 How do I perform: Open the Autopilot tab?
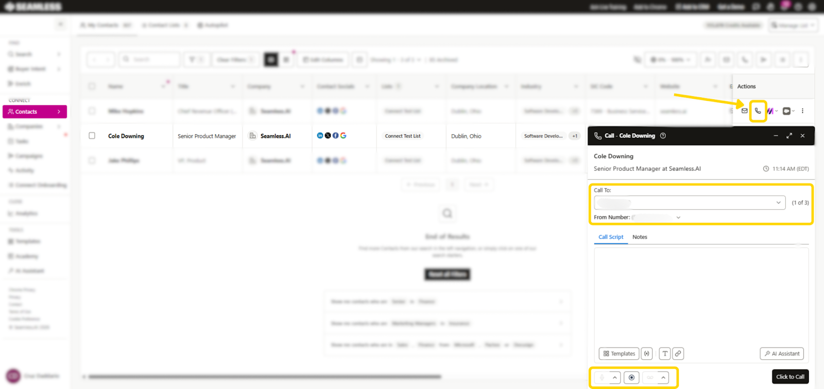tap(213, 25)
